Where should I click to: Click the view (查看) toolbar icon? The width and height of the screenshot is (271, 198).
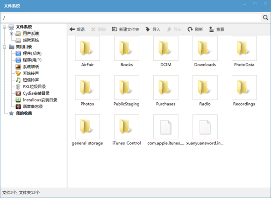tap(211, 29)
